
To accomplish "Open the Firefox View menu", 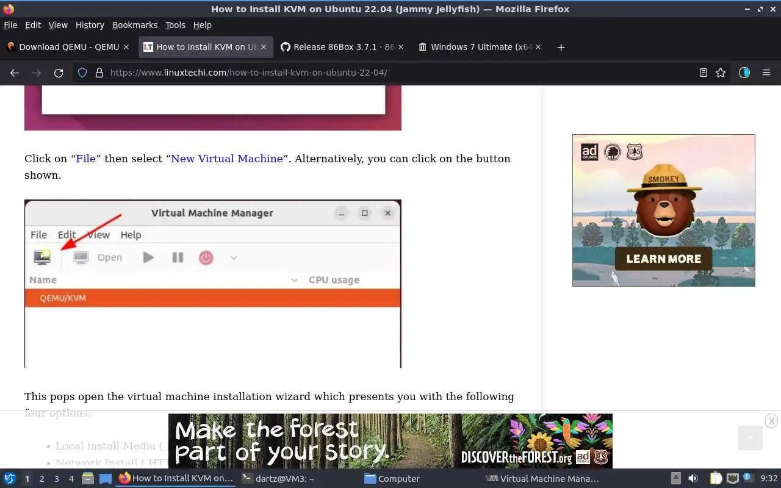I will click(58, 25).
